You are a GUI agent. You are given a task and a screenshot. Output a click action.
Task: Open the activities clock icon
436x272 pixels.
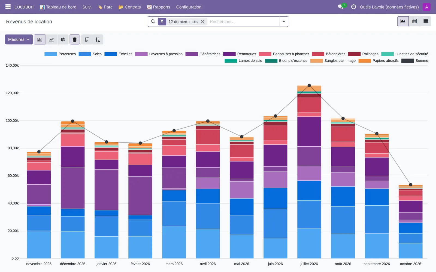coord(353,7)
